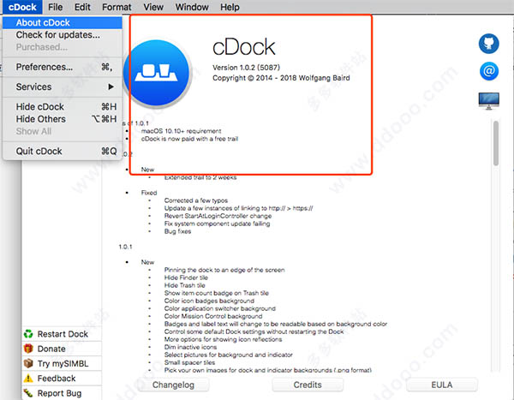This screenshot has height=400, width=514.
Task: Click the EULA button
Action: point(441,385)
